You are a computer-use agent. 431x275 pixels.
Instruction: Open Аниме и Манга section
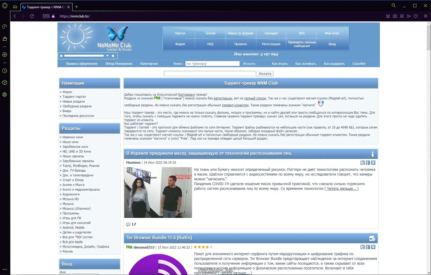pyautogui.click(x=73, y=185)
